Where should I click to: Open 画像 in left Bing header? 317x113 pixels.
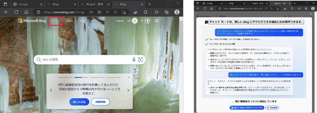[x=82, y=21]
